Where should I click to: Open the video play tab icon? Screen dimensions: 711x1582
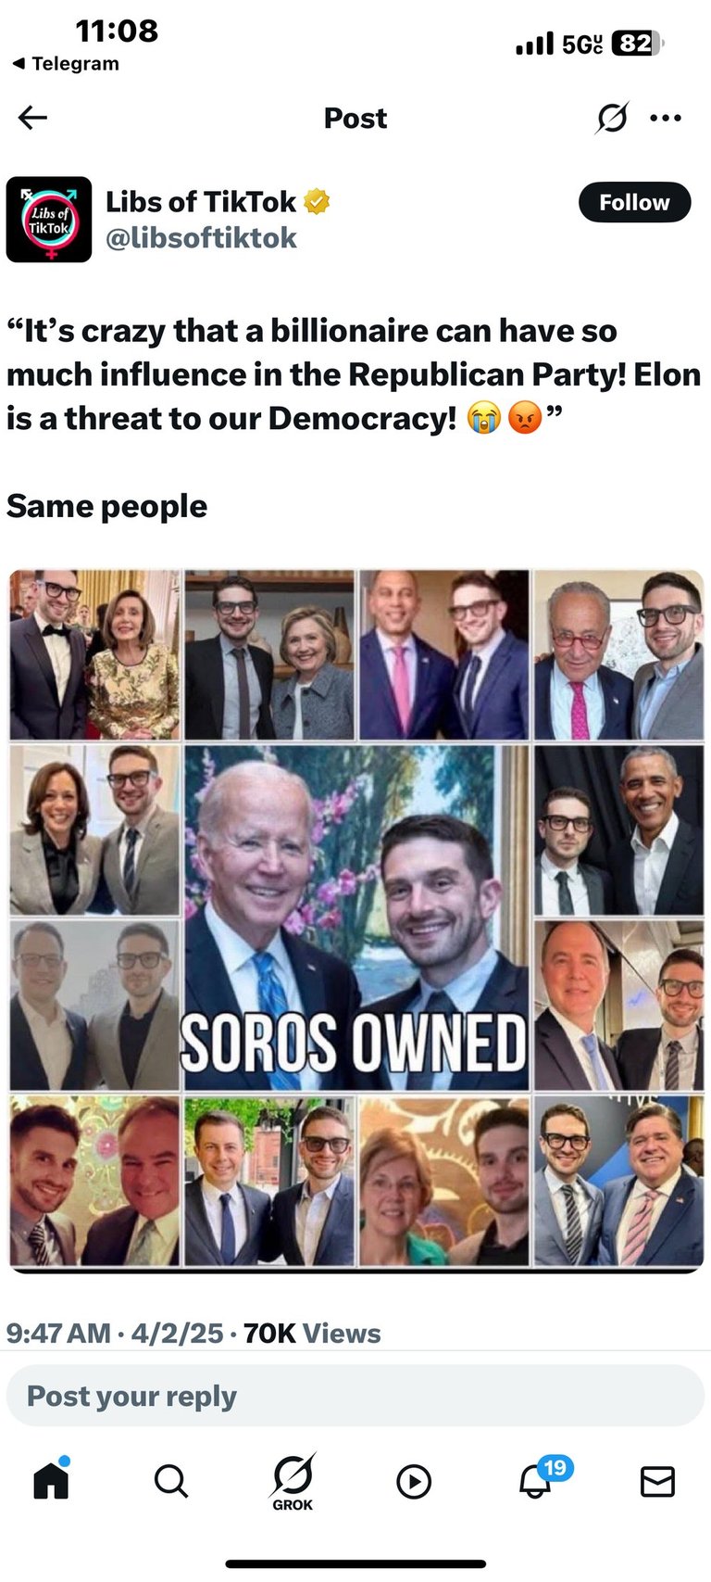click(x=414, y=1481)
